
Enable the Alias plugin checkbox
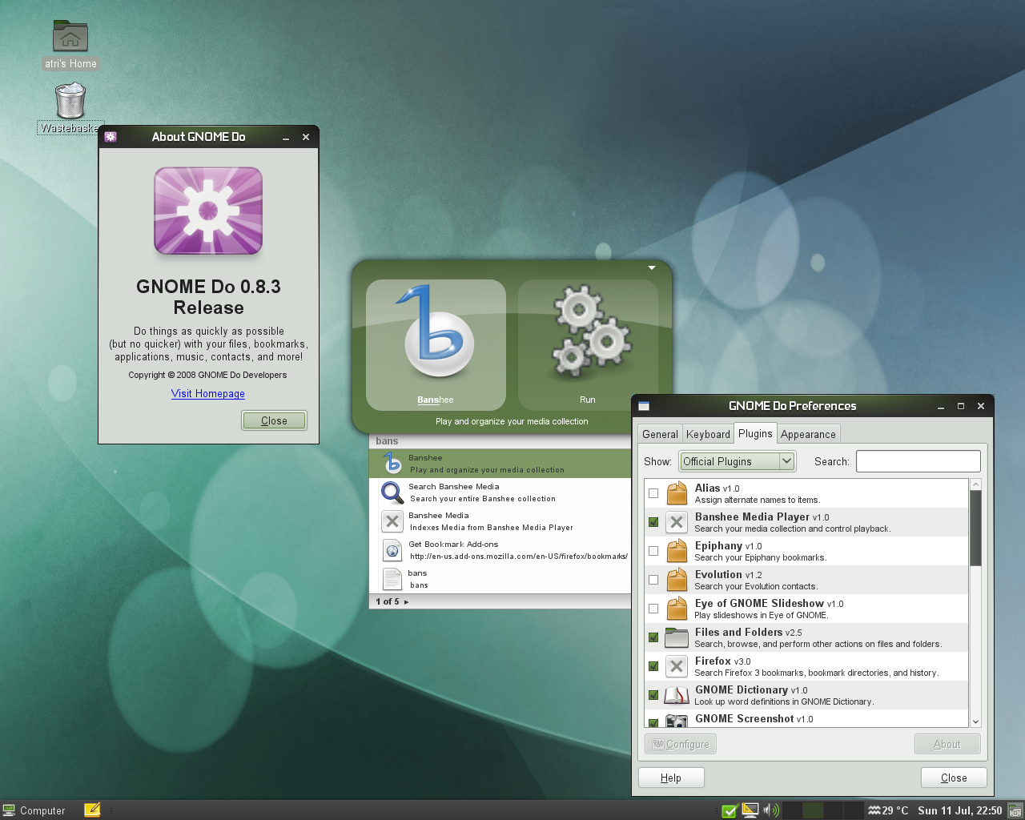coord(653,493)
